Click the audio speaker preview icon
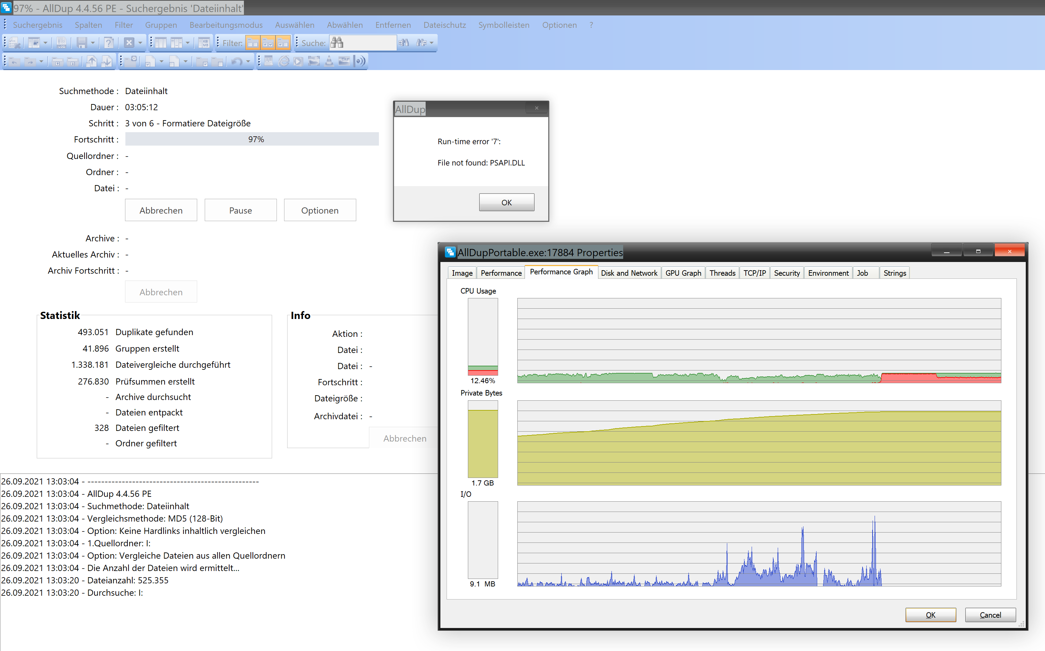This screenshot has height=651, width=1045. pos(360,61)
